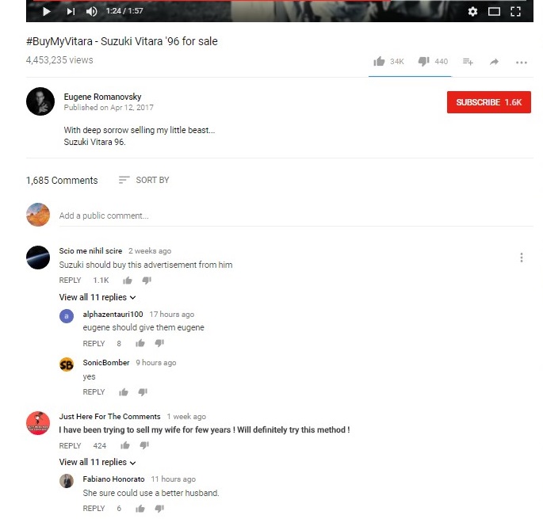
Task: Like alphazentauri100's reply
Action: tap(140, 343)
